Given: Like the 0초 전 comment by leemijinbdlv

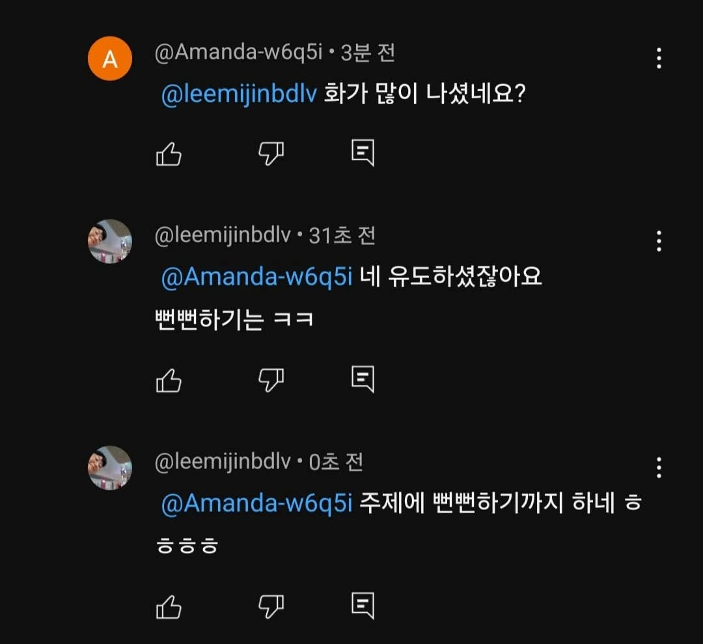Looking at the screenshot, I should [x=169, y=607].
